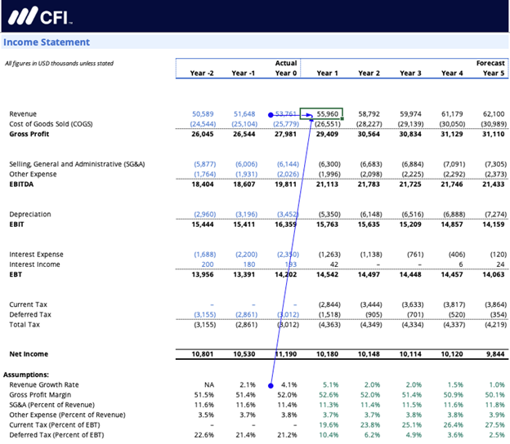Click the blue tracer dot on 4.1% growth rate
This screenshot has height=444, width=510.
pyautogui.click(x=271, y=384)
